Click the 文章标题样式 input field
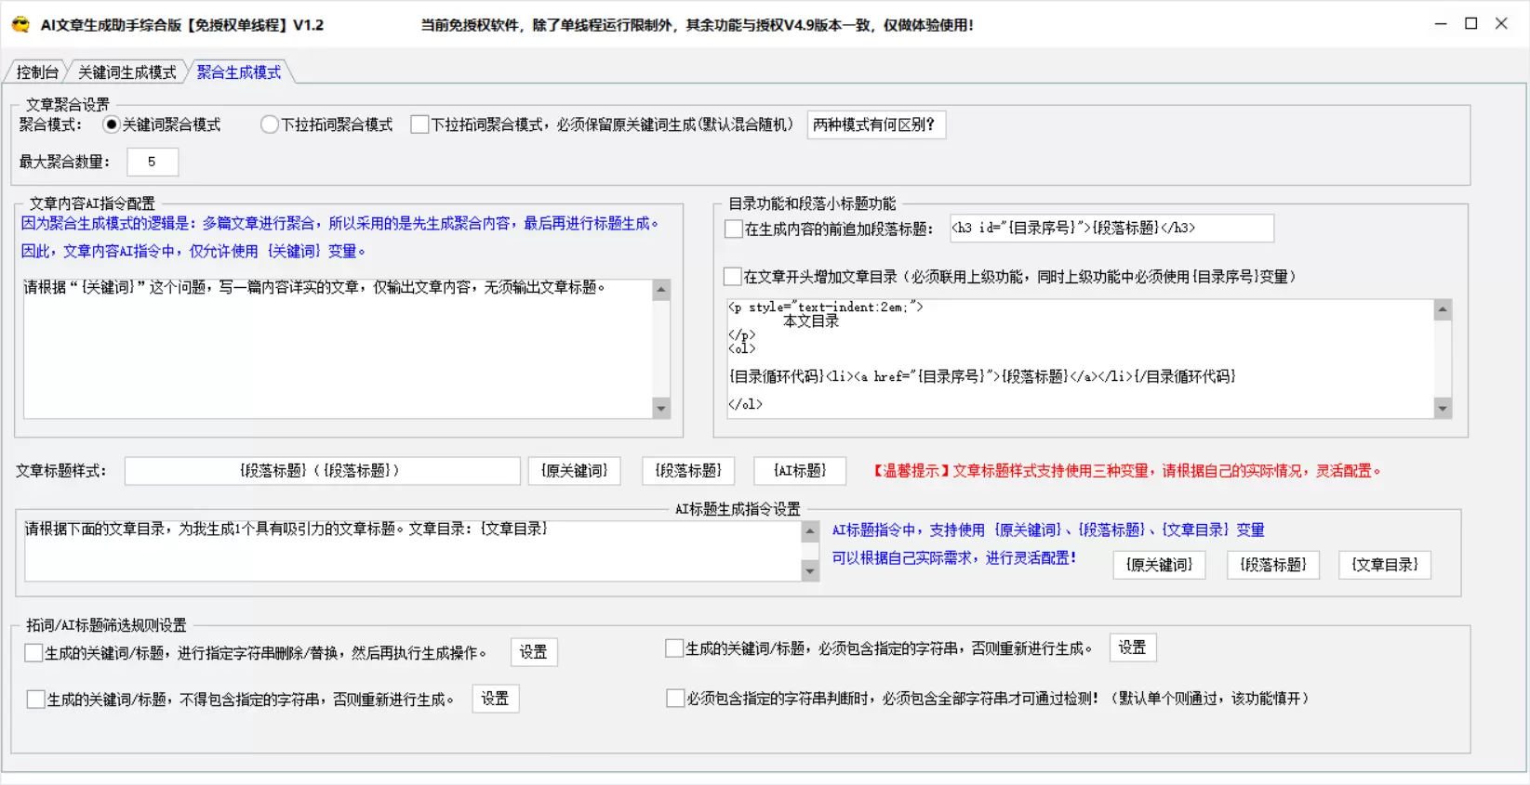The image size is (1530, 785). (322, 471)
